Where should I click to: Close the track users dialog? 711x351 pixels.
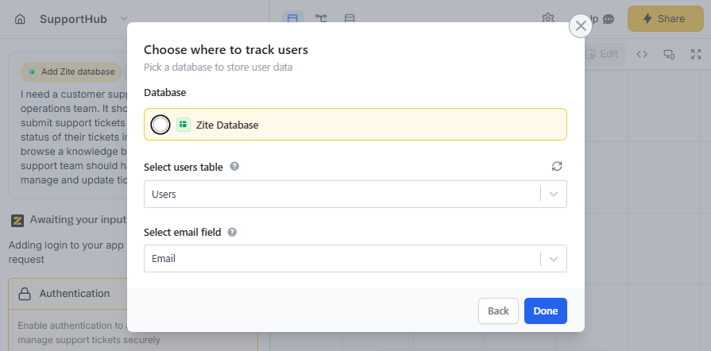581,25
